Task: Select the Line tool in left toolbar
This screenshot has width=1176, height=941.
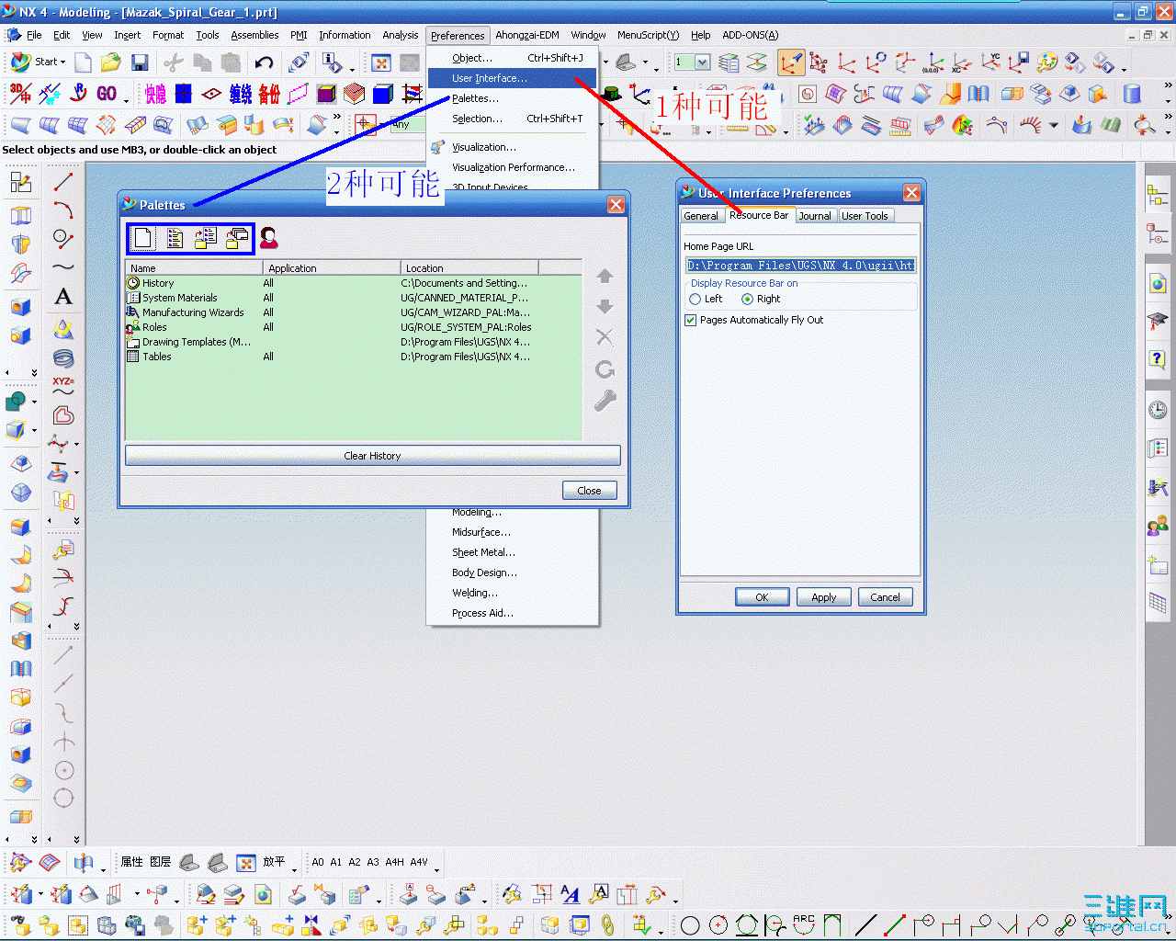Action: [62, 182]
